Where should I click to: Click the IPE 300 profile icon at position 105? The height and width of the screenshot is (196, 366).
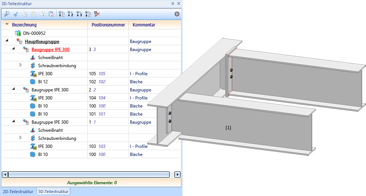tap(33, 74)
